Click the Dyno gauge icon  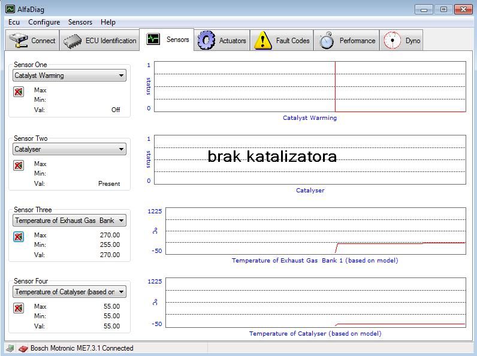pyautogui.click(x=392, y=41)
